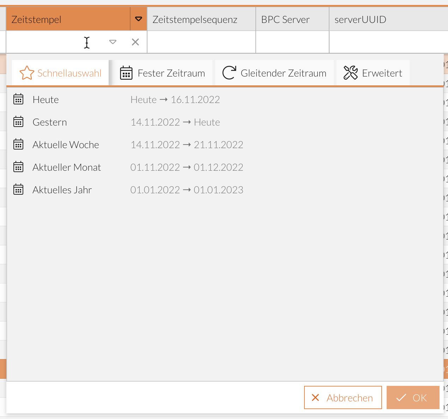Viewport: 448px width, 419px height.
Task: Collapse the Zeitstempel filter dropdown triangle
Action: [113, 42]
